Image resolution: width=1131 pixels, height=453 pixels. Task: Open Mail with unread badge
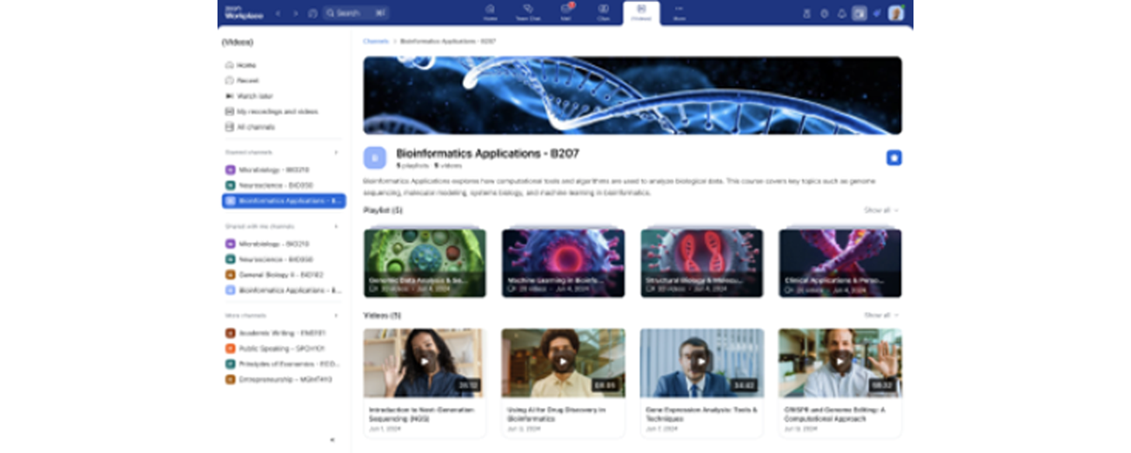[x=565, y=12]
